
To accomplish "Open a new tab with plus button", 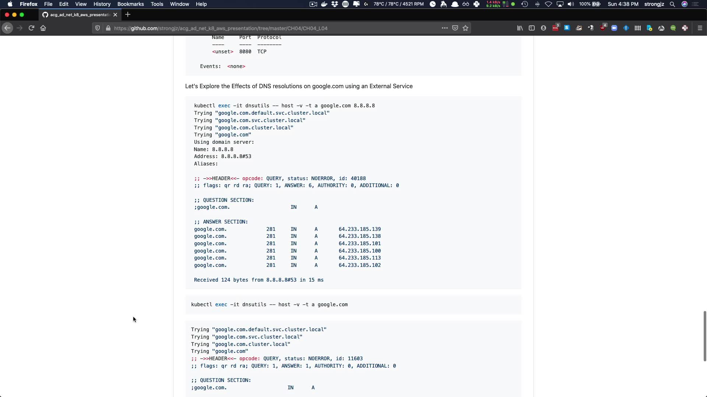I will [x=128, y=15].
